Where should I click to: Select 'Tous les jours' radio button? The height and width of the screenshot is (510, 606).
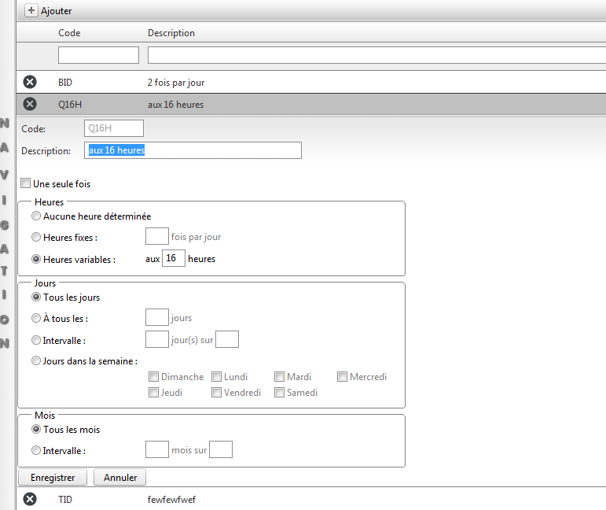(x=36, y=297)
